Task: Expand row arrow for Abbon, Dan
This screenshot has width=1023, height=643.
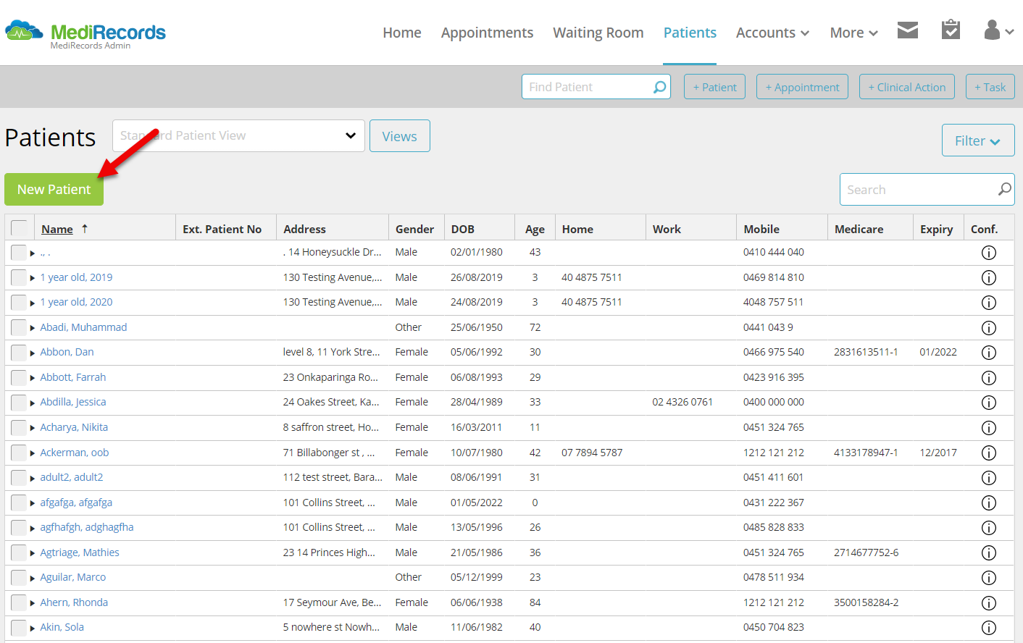Action: (33, 353)
